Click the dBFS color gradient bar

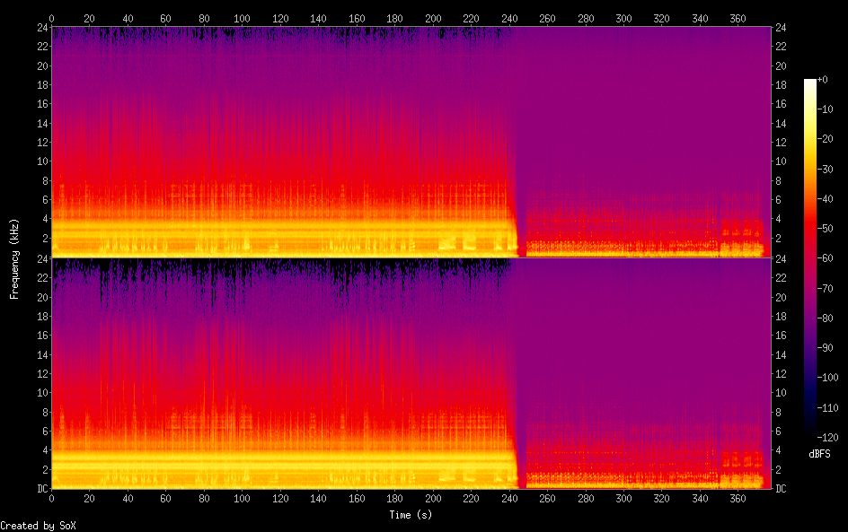(x=809, y=258)
